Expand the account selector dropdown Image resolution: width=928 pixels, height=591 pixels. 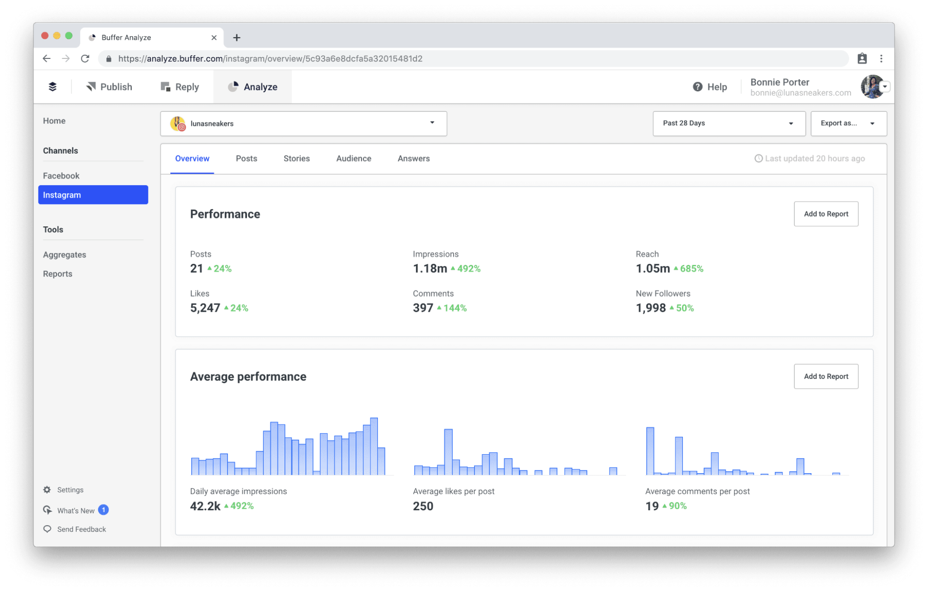[433, 123]
